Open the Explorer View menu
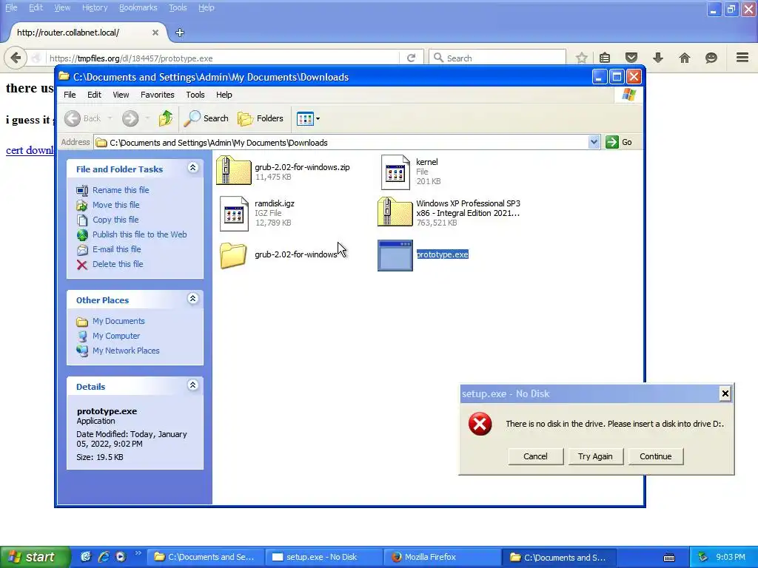758x568 pixels. [x=121, y=95]
